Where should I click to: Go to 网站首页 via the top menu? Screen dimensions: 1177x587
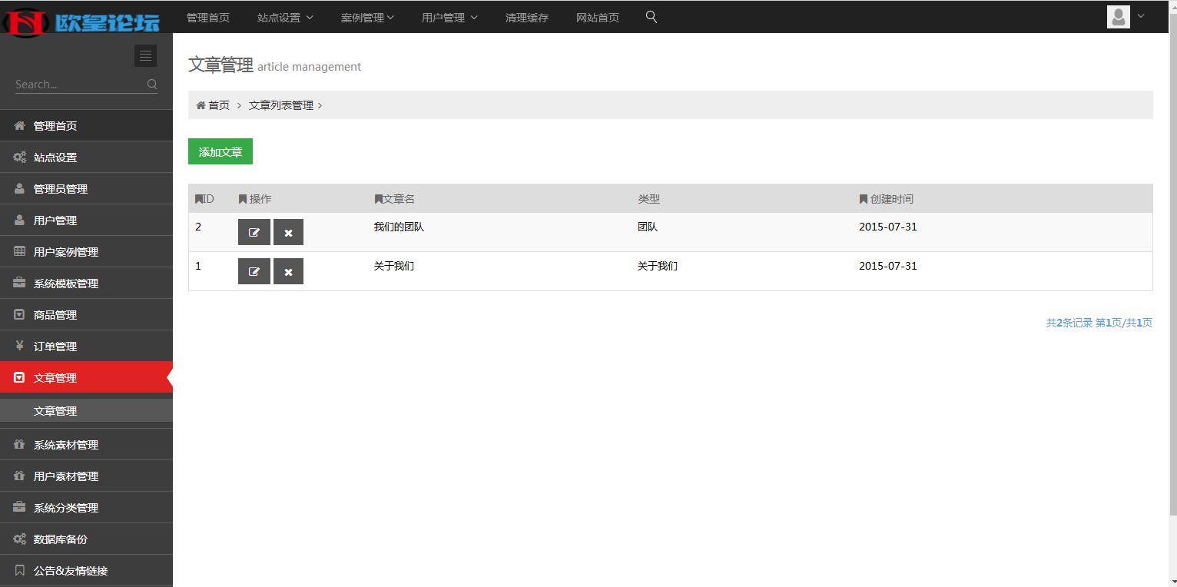[x=598, y=17]
